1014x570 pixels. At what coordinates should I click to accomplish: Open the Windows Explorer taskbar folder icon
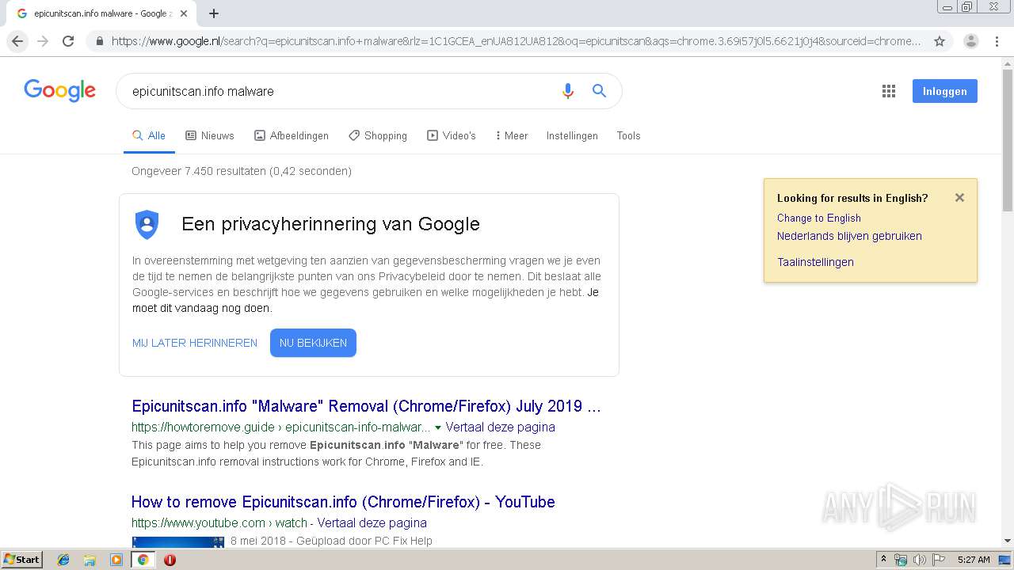[90, 560]
